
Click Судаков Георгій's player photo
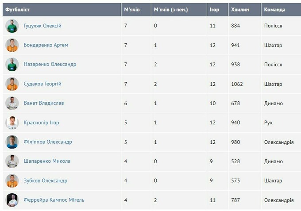point(12,84)
